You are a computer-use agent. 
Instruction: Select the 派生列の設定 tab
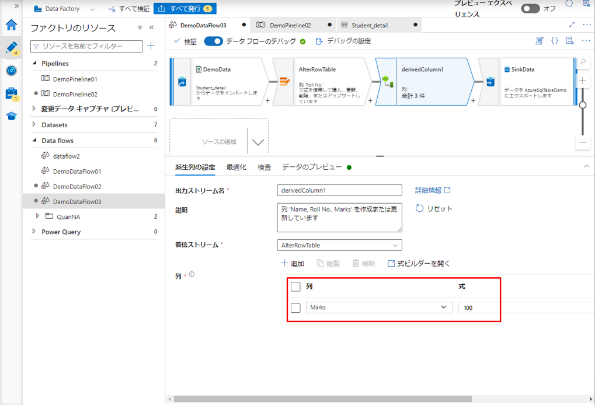tap(195, 167)
